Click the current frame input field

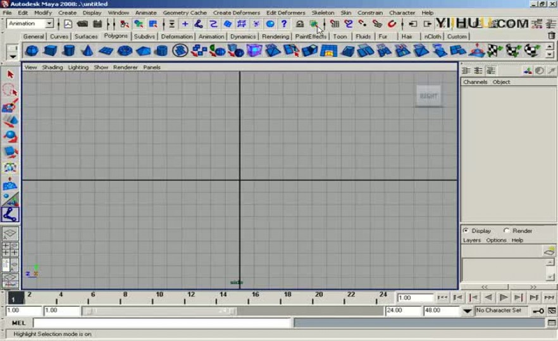(415, 297)
